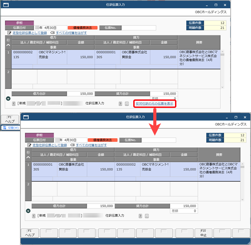Image resolution: width=251 pixels, height=245 pixels.
Task: Click the app window icon in upper title bar
Action: [6, 5]
